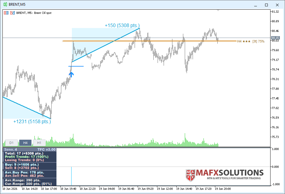Click the chart shift triangle marker
The width and height of the screenshot is (285, 194).
[218, 11]
